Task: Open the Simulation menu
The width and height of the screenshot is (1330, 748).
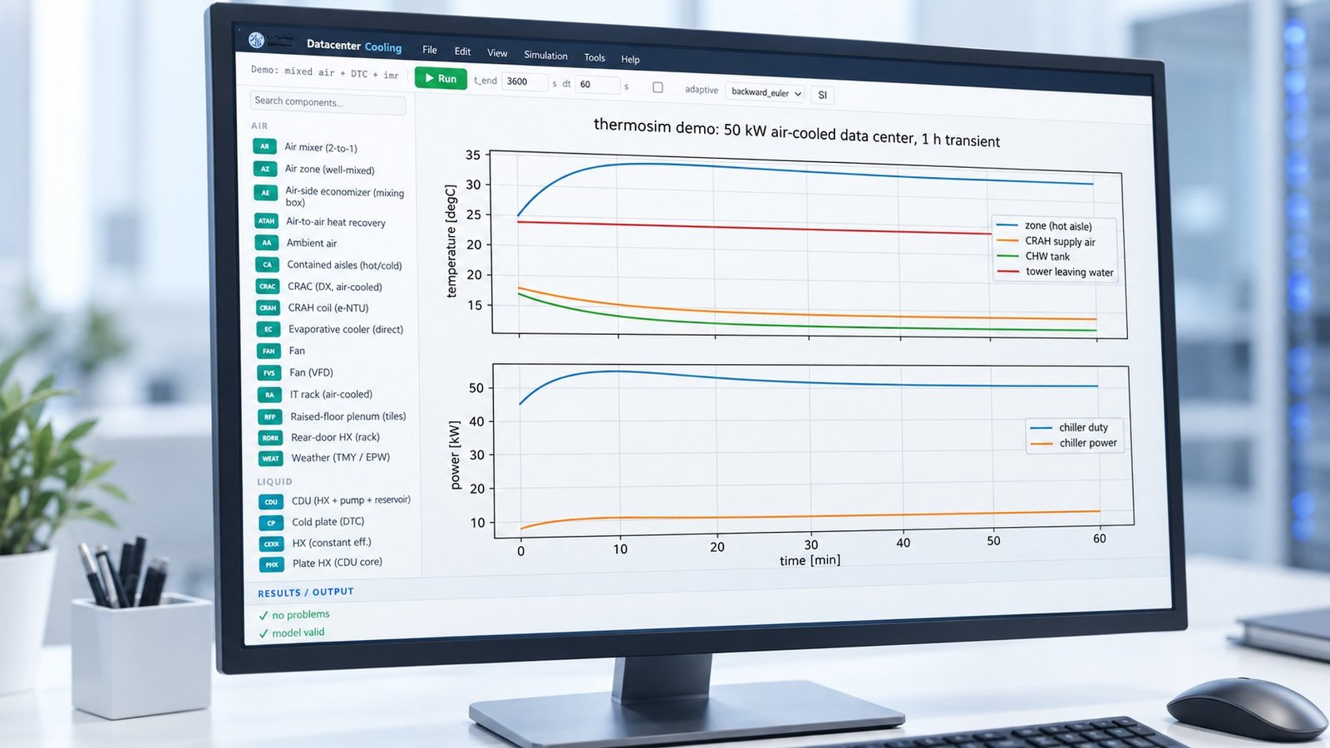Action: (545, 55)
